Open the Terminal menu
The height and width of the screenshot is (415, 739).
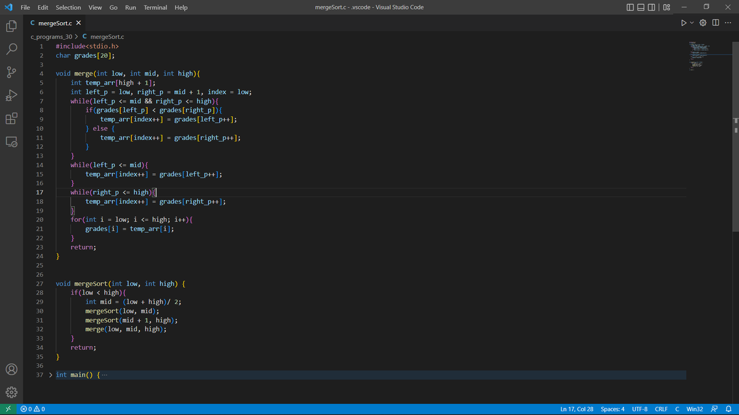(155, 7)
